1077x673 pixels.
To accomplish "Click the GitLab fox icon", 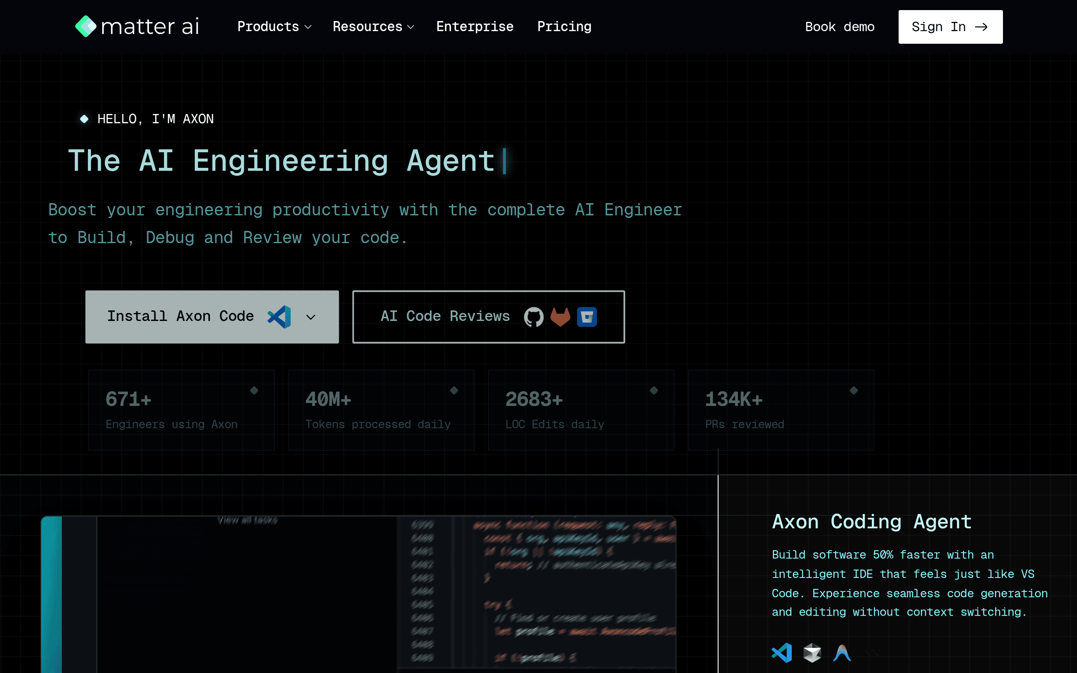I will (x=560, y=317).
